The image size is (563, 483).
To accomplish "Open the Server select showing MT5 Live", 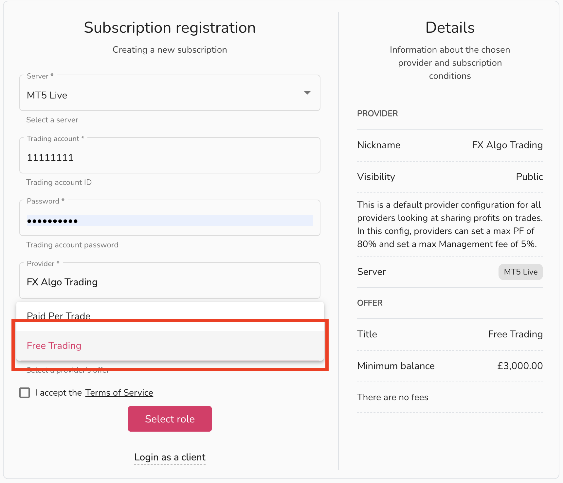I will (x=164, y=95).
